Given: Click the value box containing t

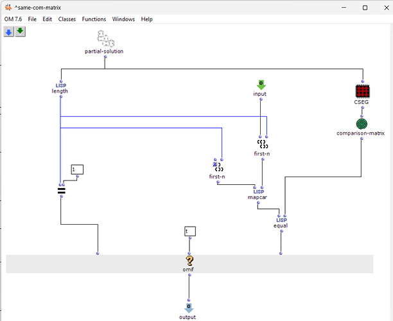Looking at the screenshot, I should (190, 231).
